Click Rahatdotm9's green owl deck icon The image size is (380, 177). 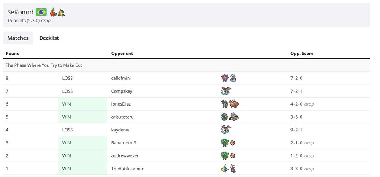click(225, 142)
